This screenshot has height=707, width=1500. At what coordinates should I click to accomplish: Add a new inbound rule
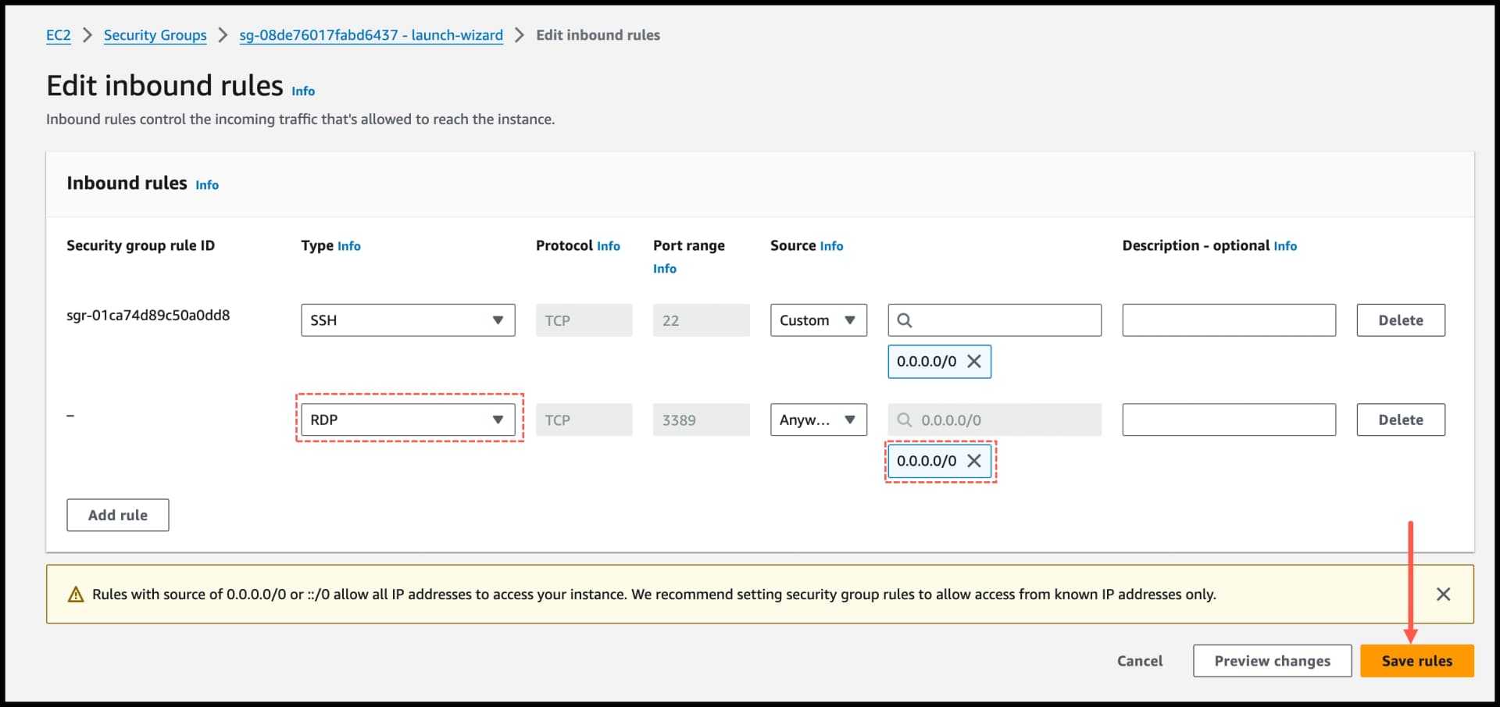[117, 515]
